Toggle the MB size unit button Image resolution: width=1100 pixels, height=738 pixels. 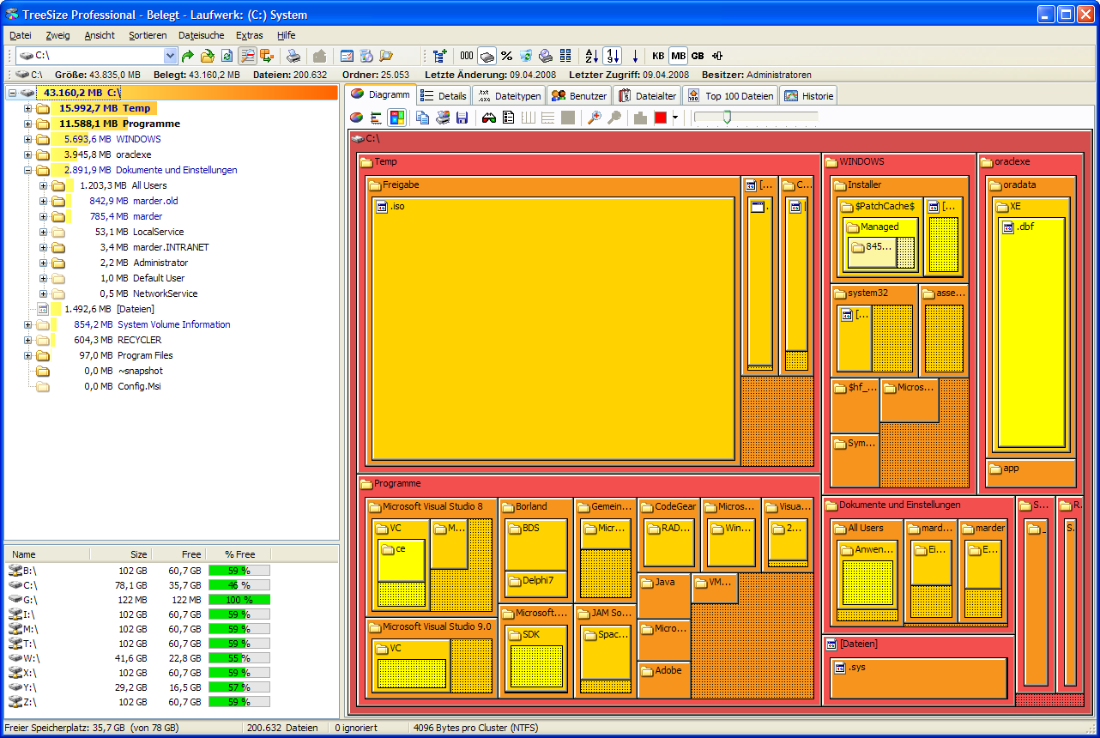(x=678, y=56)
